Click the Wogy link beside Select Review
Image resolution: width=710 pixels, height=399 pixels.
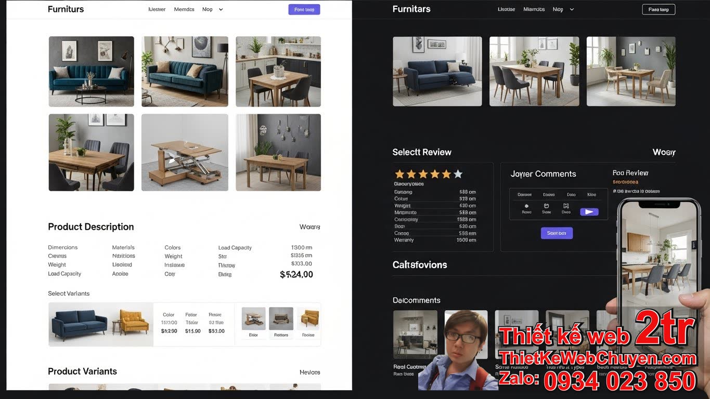point(664,152)
